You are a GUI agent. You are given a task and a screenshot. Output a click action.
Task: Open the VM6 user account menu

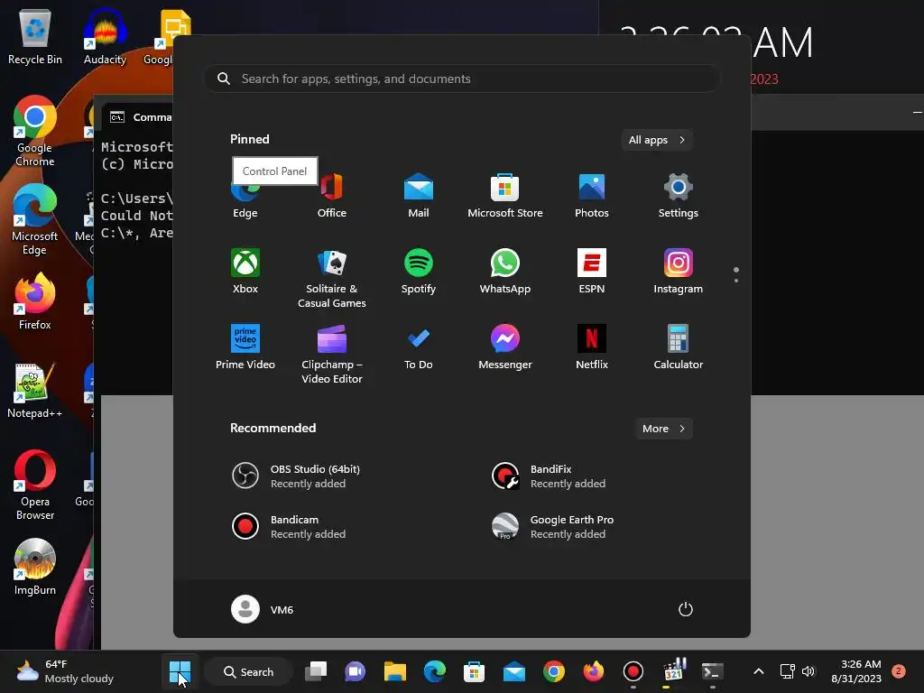(263, 609)
